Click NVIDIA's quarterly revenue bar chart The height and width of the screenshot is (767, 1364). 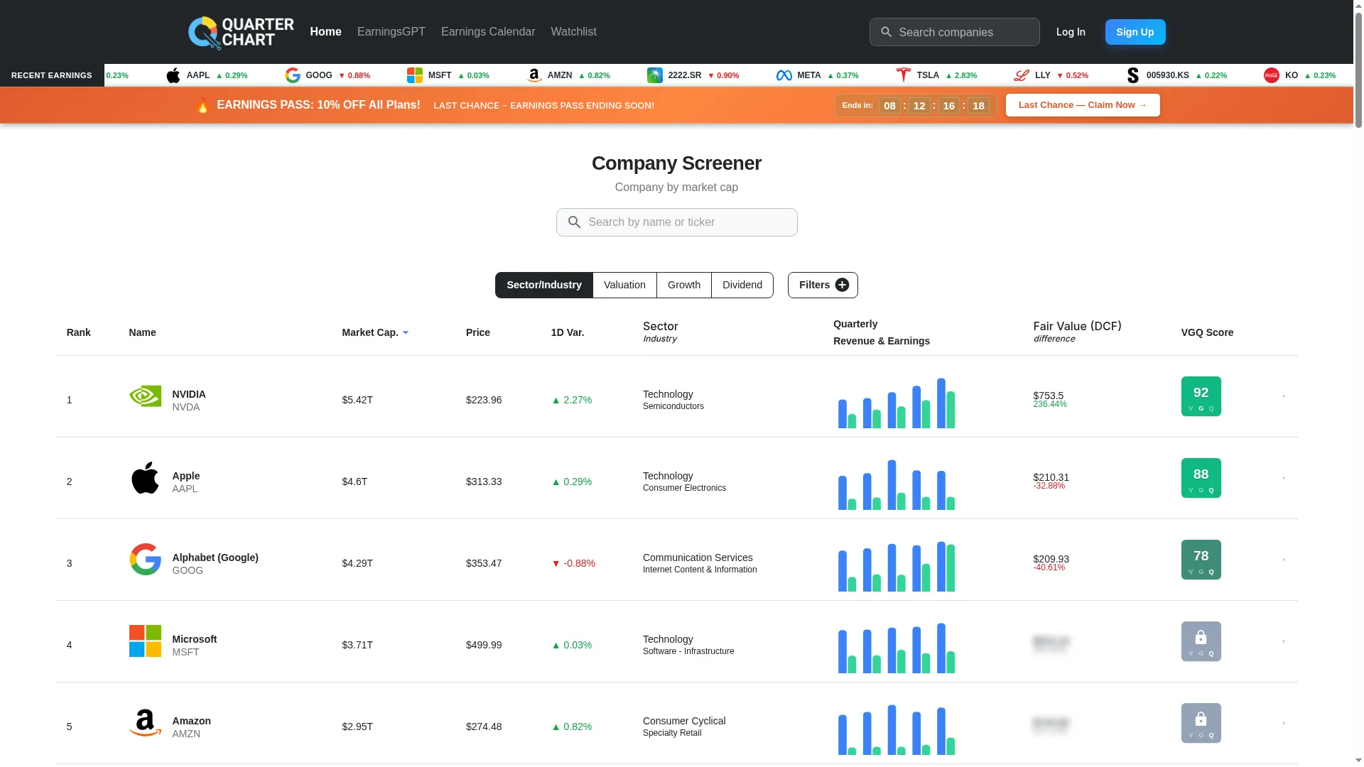(897, 403)
